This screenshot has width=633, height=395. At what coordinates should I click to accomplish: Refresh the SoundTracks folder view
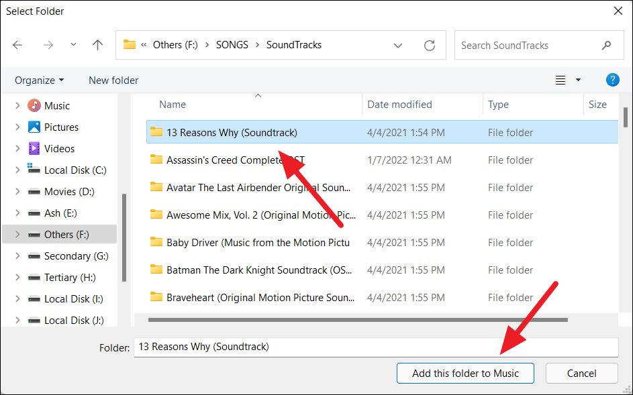pos(430,46)
